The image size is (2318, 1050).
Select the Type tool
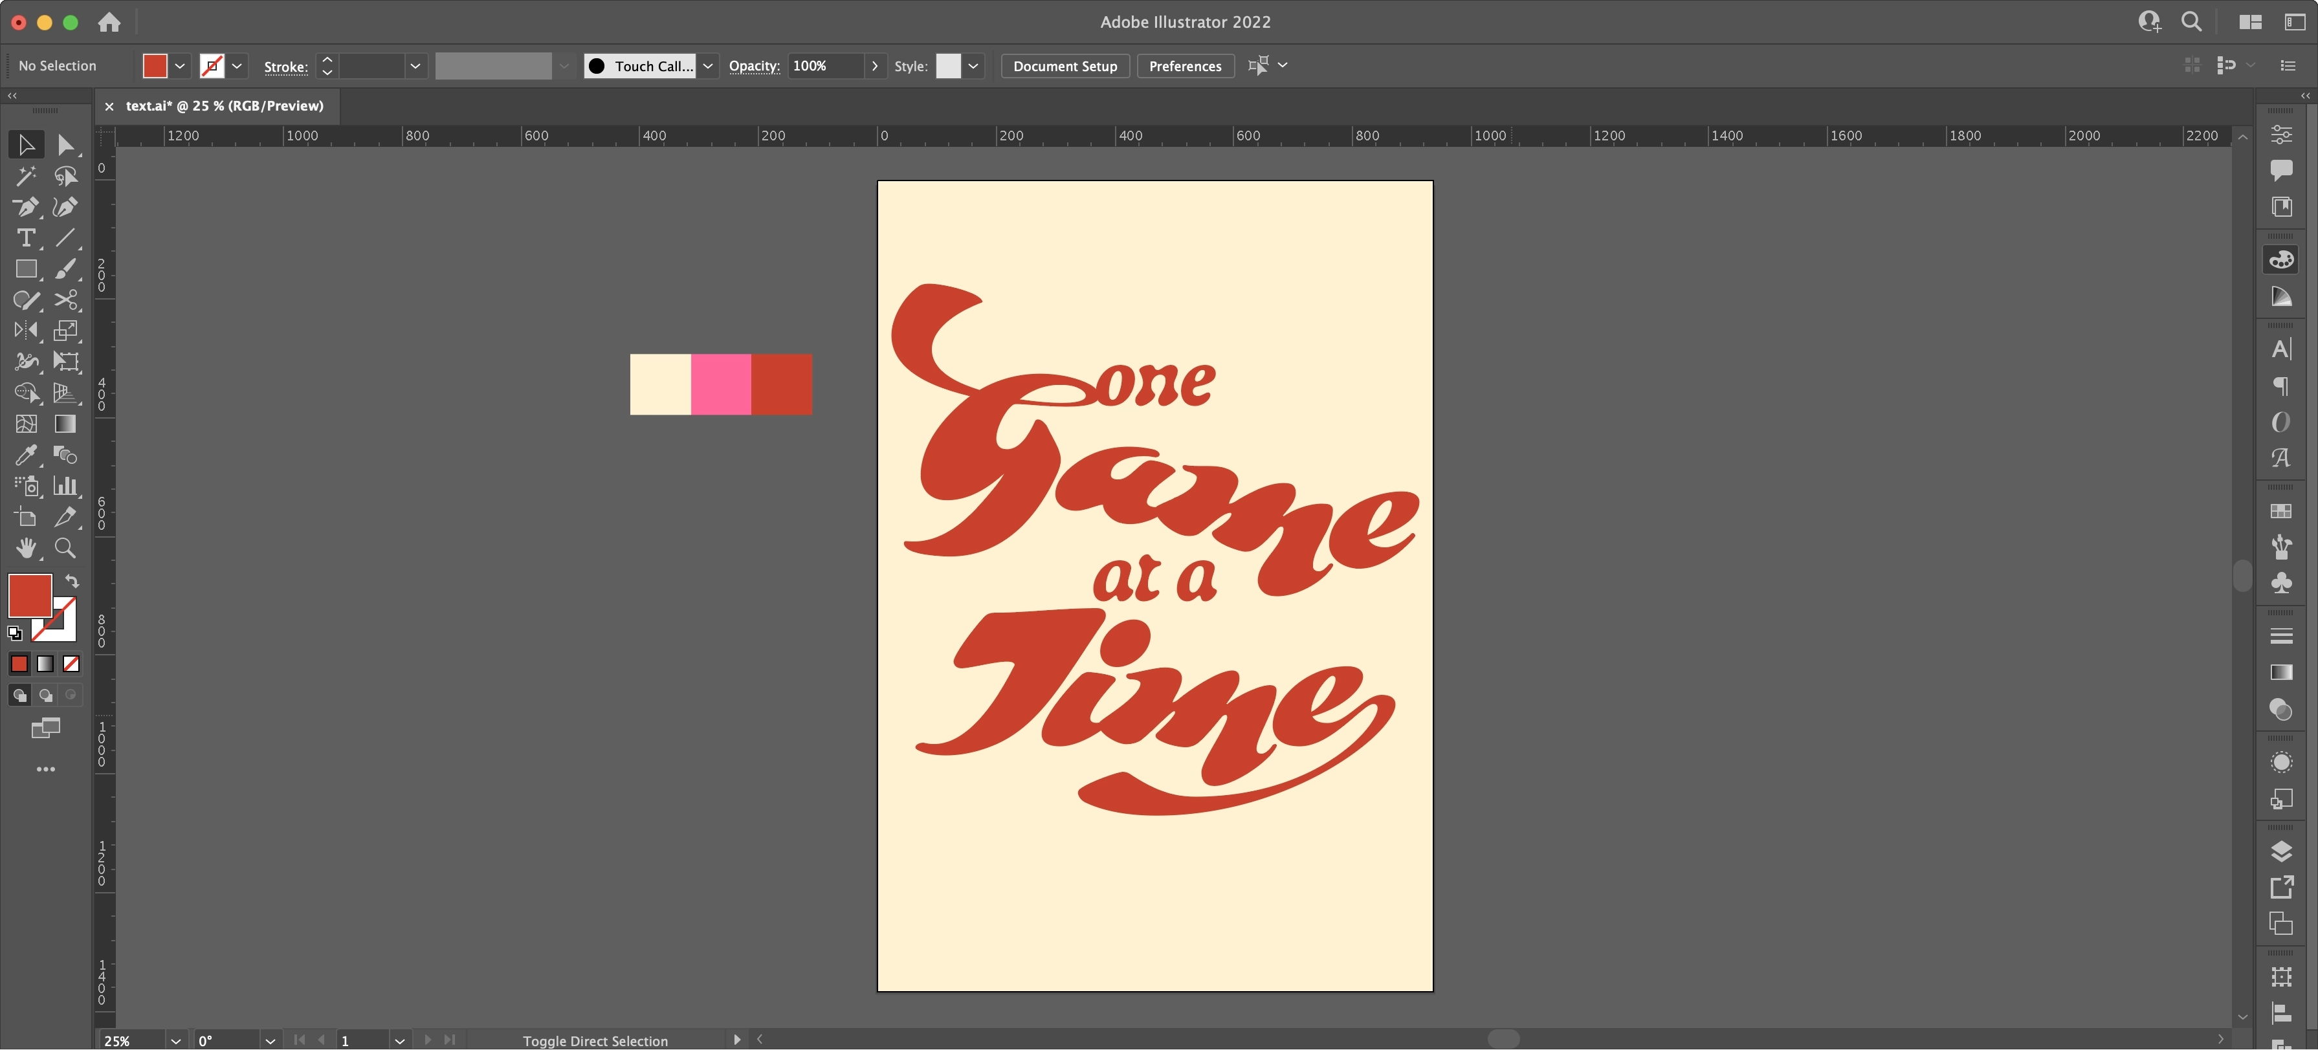click(x=26, y=237)
